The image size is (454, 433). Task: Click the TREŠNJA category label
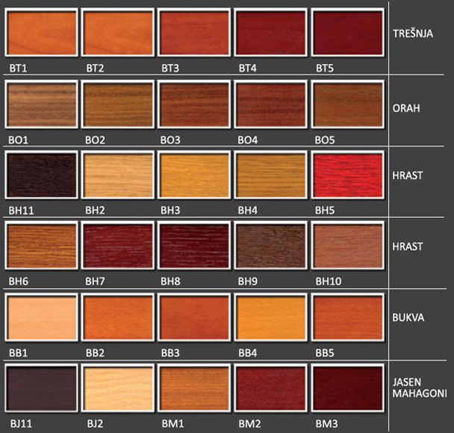click(x=413, y=34)
